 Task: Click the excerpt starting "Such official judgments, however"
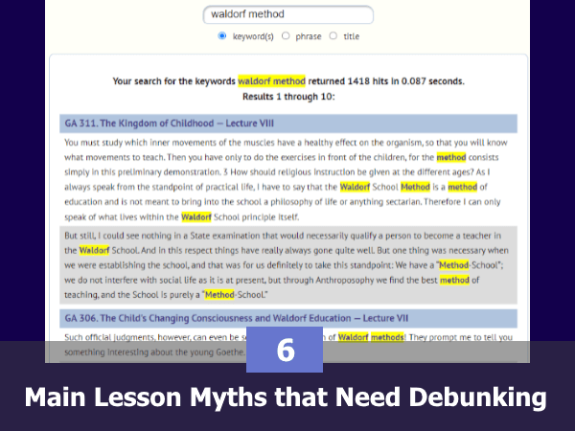coord(288,345)
